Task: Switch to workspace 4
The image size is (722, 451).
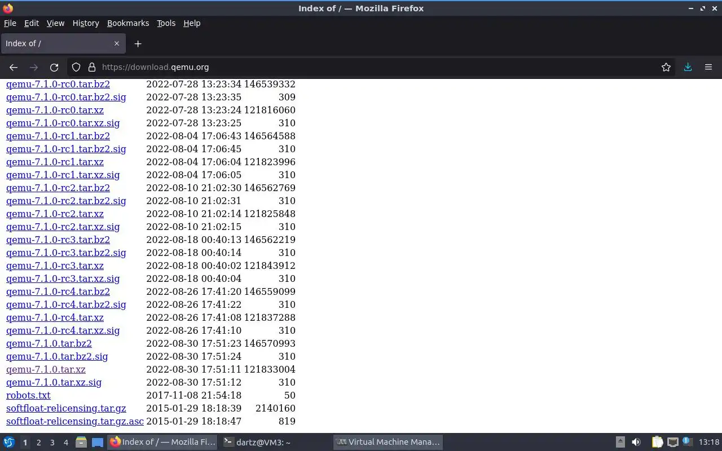Action: tap(65, 443)
